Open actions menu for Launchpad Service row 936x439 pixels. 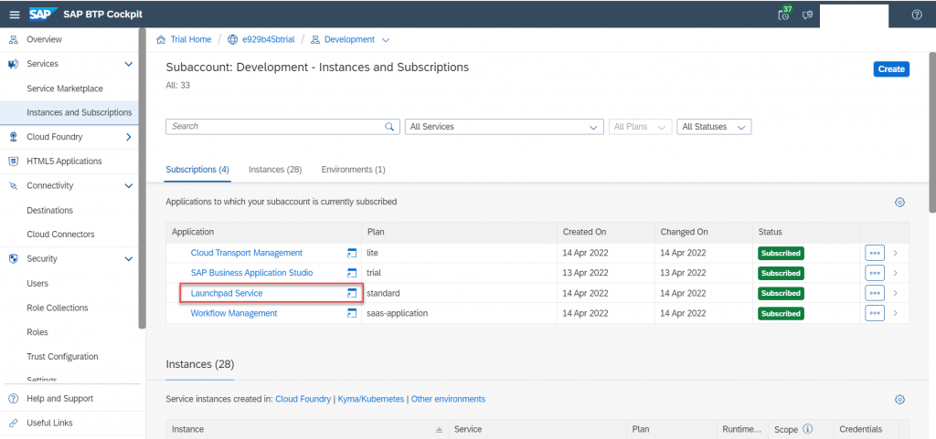[875, 293]
